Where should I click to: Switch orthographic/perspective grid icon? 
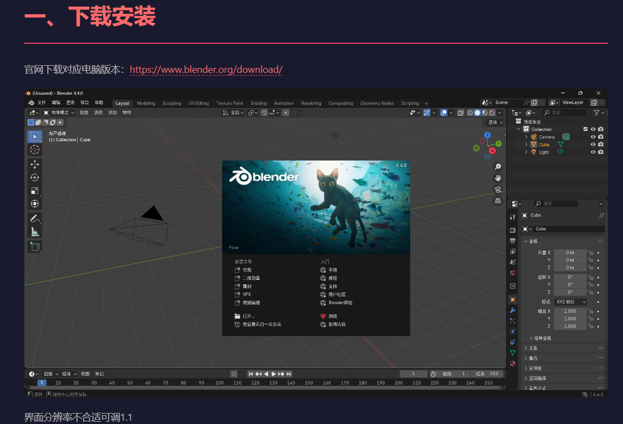(498, 201)
